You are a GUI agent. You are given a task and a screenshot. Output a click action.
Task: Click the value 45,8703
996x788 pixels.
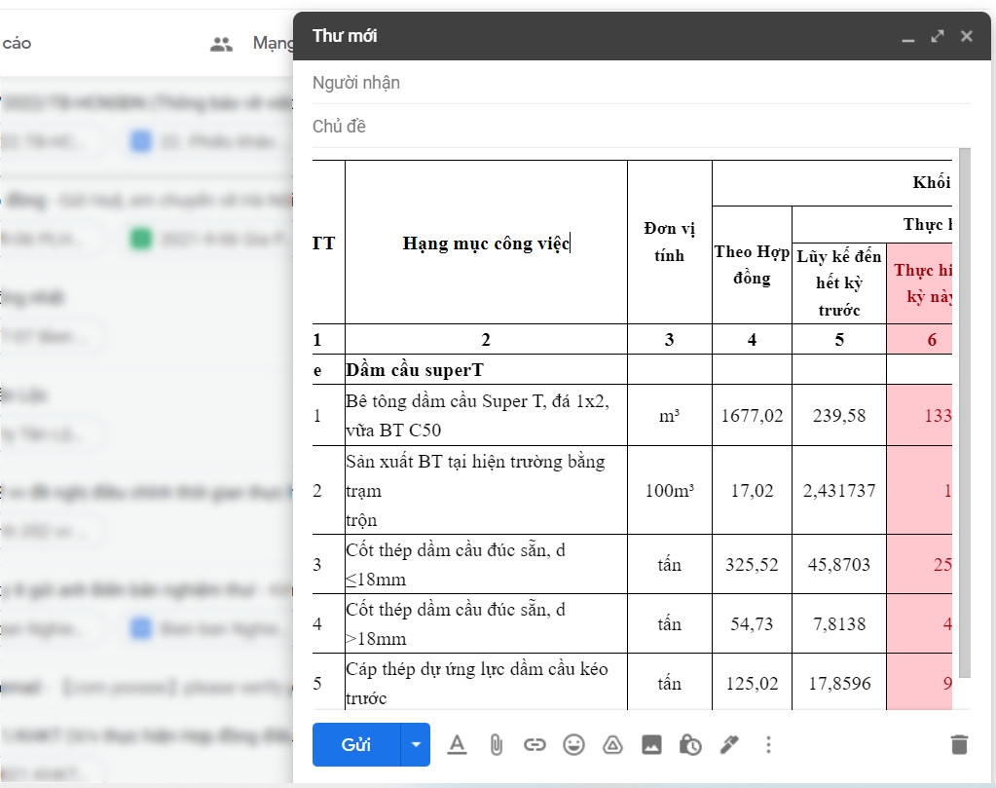click(x=839, y=565)
